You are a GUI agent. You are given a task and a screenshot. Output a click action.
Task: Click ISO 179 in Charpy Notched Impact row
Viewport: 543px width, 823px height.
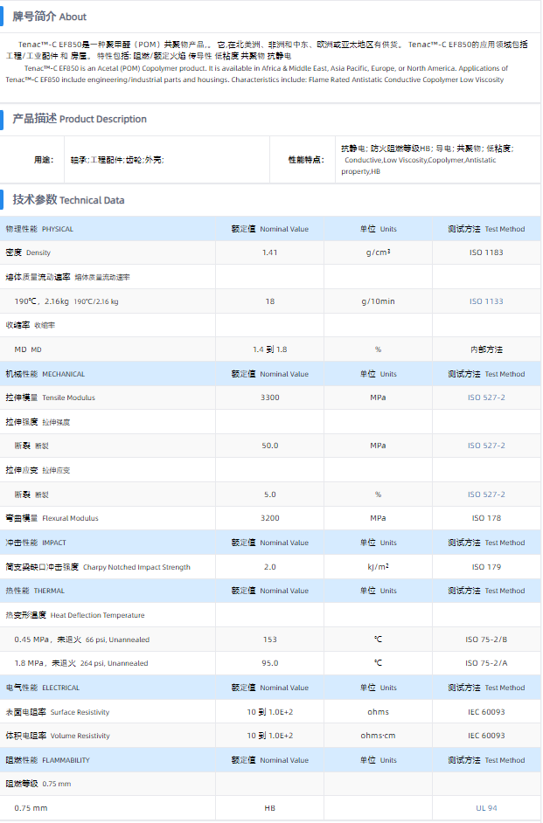point(486,567)
